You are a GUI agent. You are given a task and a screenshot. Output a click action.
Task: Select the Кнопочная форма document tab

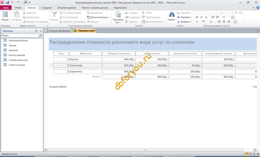pos(58,31)
